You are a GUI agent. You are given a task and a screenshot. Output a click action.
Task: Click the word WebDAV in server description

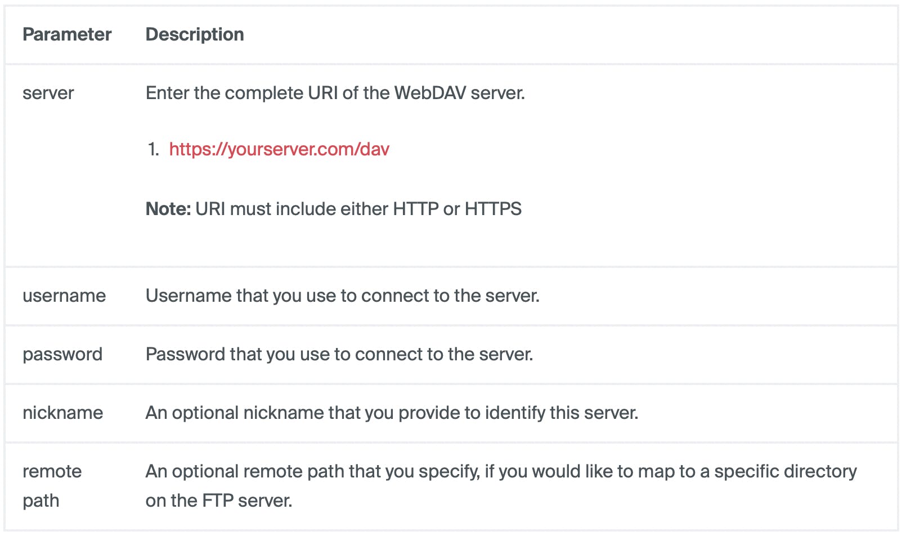(x=430, y=93)
